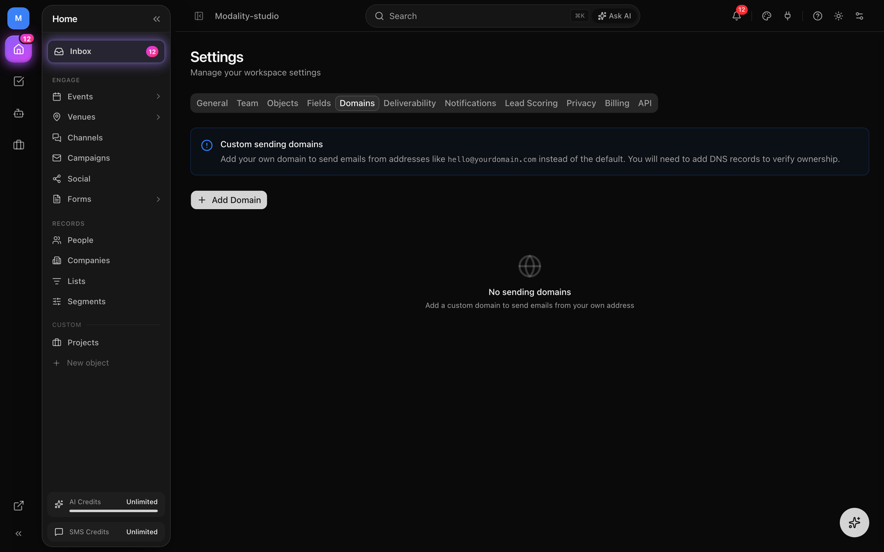The width and height of the screenshot is (884, 552).
Task: Click the AI Credits usage bar
Action: click(x=113, y=511)
